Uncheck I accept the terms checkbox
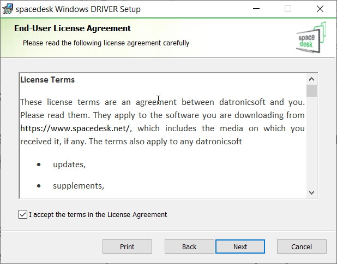The width and height of the screenshot is (337, 264). click(23, 214)
